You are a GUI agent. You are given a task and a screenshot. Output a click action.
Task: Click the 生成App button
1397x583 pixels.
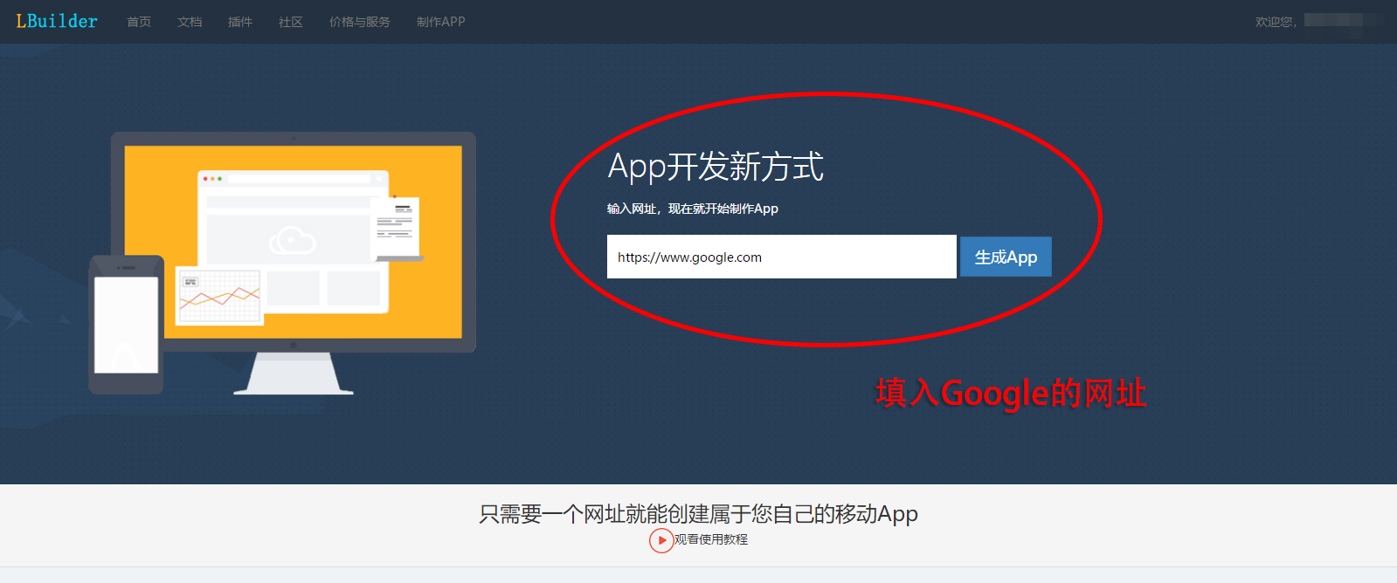pos(1006,257)
